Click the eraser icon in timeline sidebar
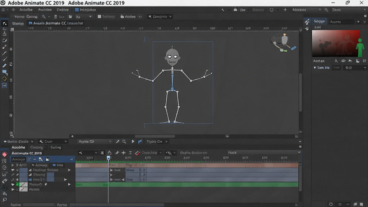 [4, 181]
